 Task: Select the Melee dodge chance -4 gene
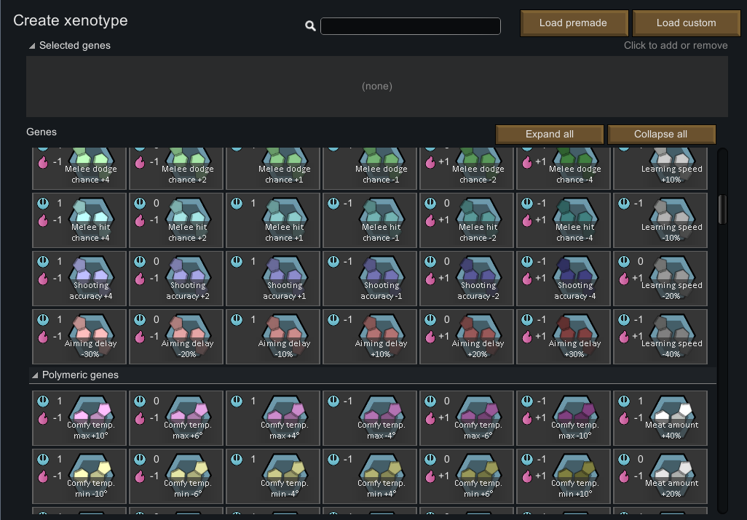pos(564,169)
